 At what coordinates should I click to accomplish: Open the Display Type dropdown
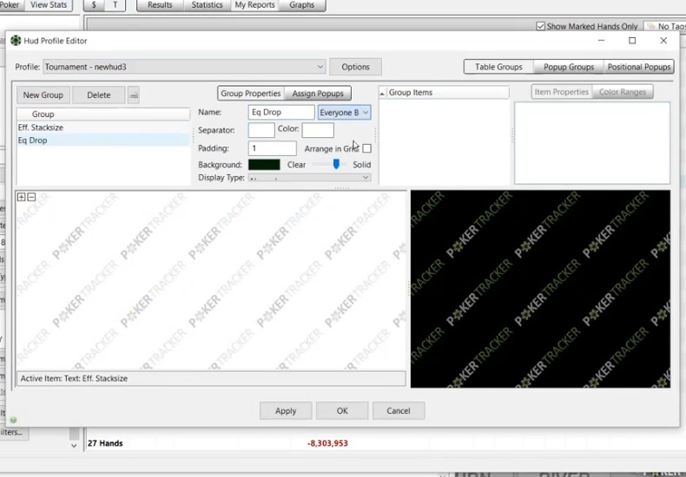click(x=309, y=178)
